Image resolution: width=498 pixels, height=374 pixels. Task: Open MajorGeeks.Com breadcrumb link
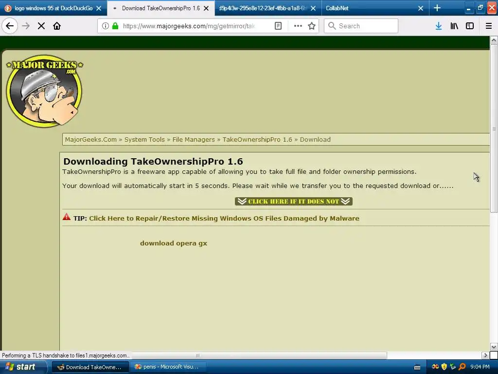(90, 140)
